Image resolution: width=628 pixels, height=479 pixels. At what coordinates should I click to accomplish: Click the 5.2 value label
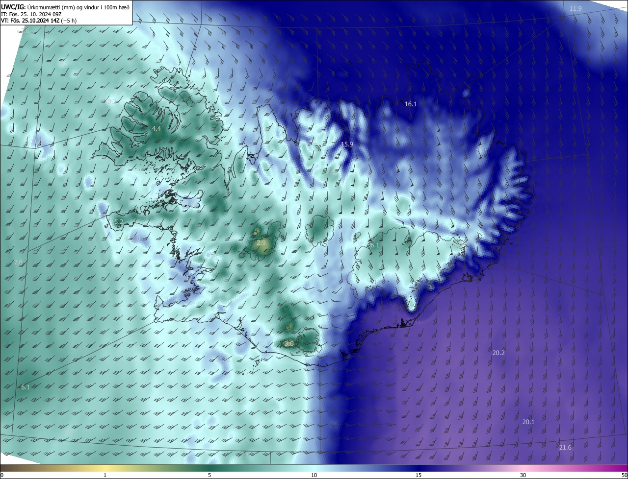click(x=119, y=221)
